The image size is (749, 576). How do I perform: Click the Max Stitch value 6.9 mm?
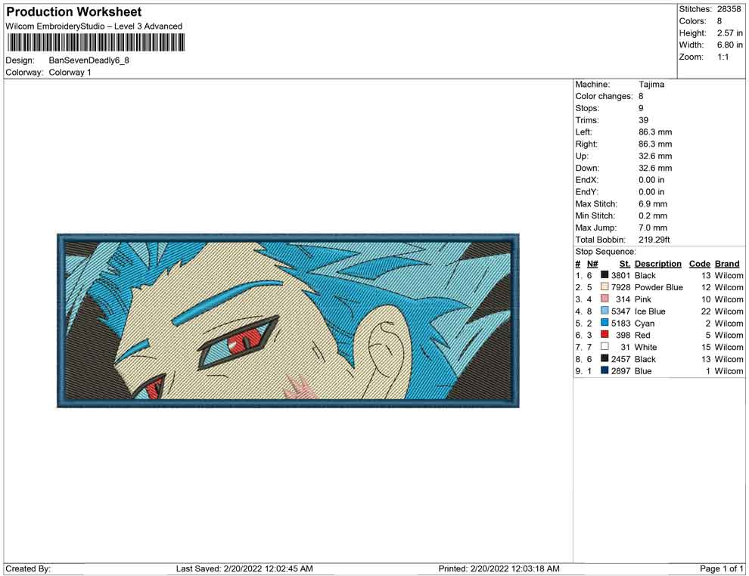[652, 204]
